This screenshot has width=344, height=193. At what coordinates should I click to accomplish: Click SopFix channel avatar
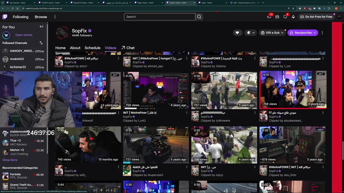62,33
